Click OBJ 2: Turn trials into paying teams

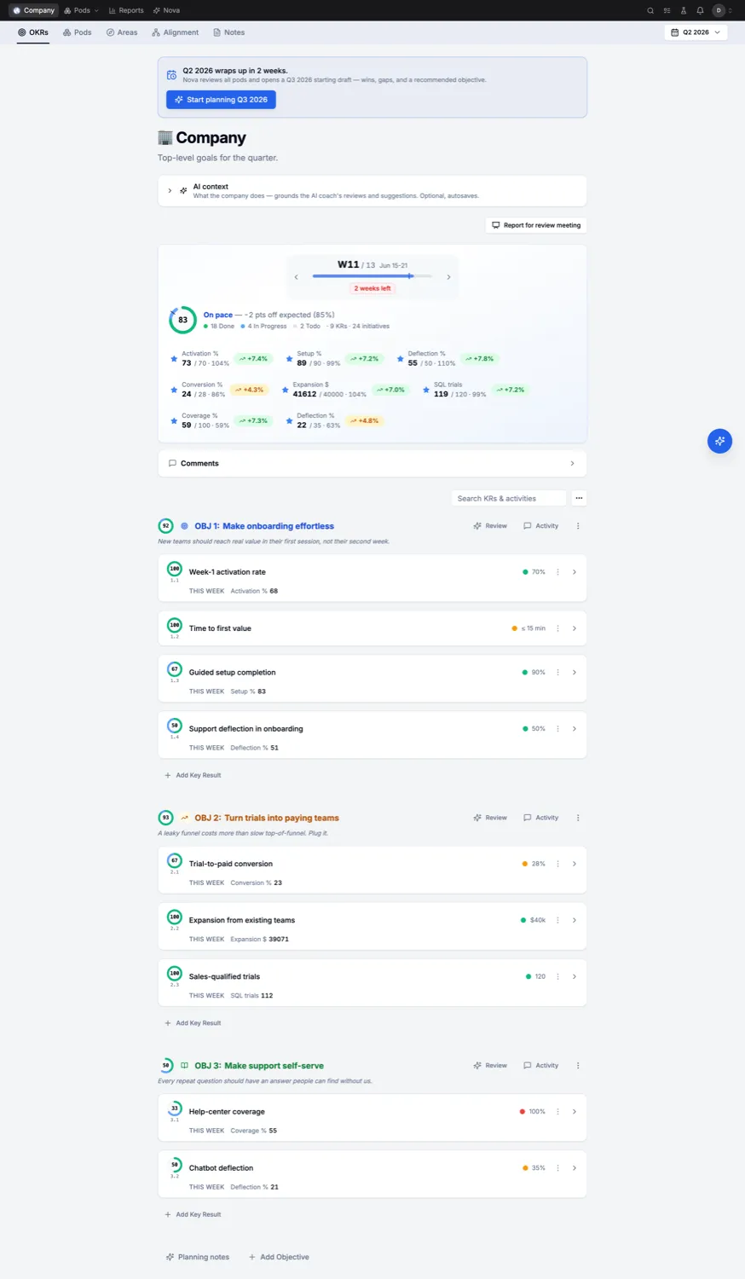(267, 818)
